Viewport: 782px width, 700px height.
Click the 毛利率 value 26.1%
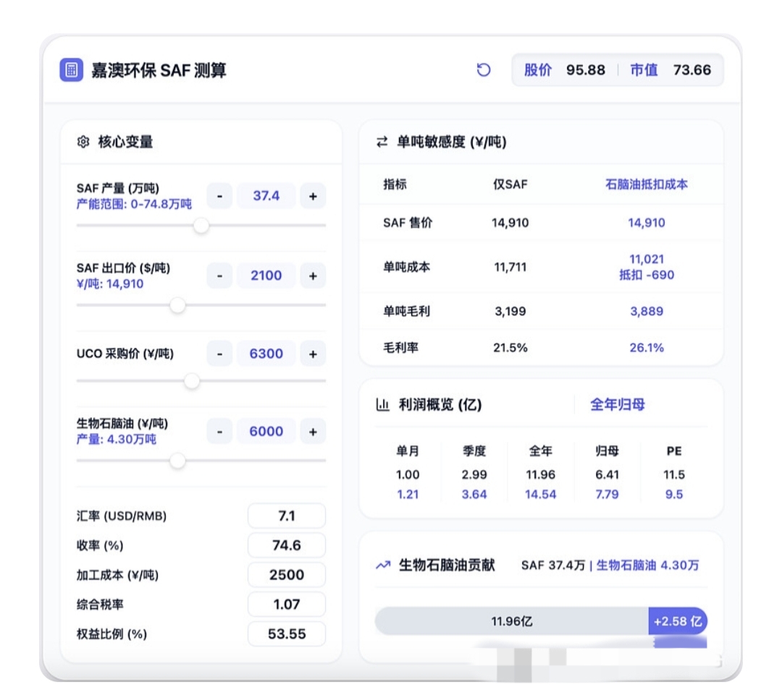tap(647, 348)
